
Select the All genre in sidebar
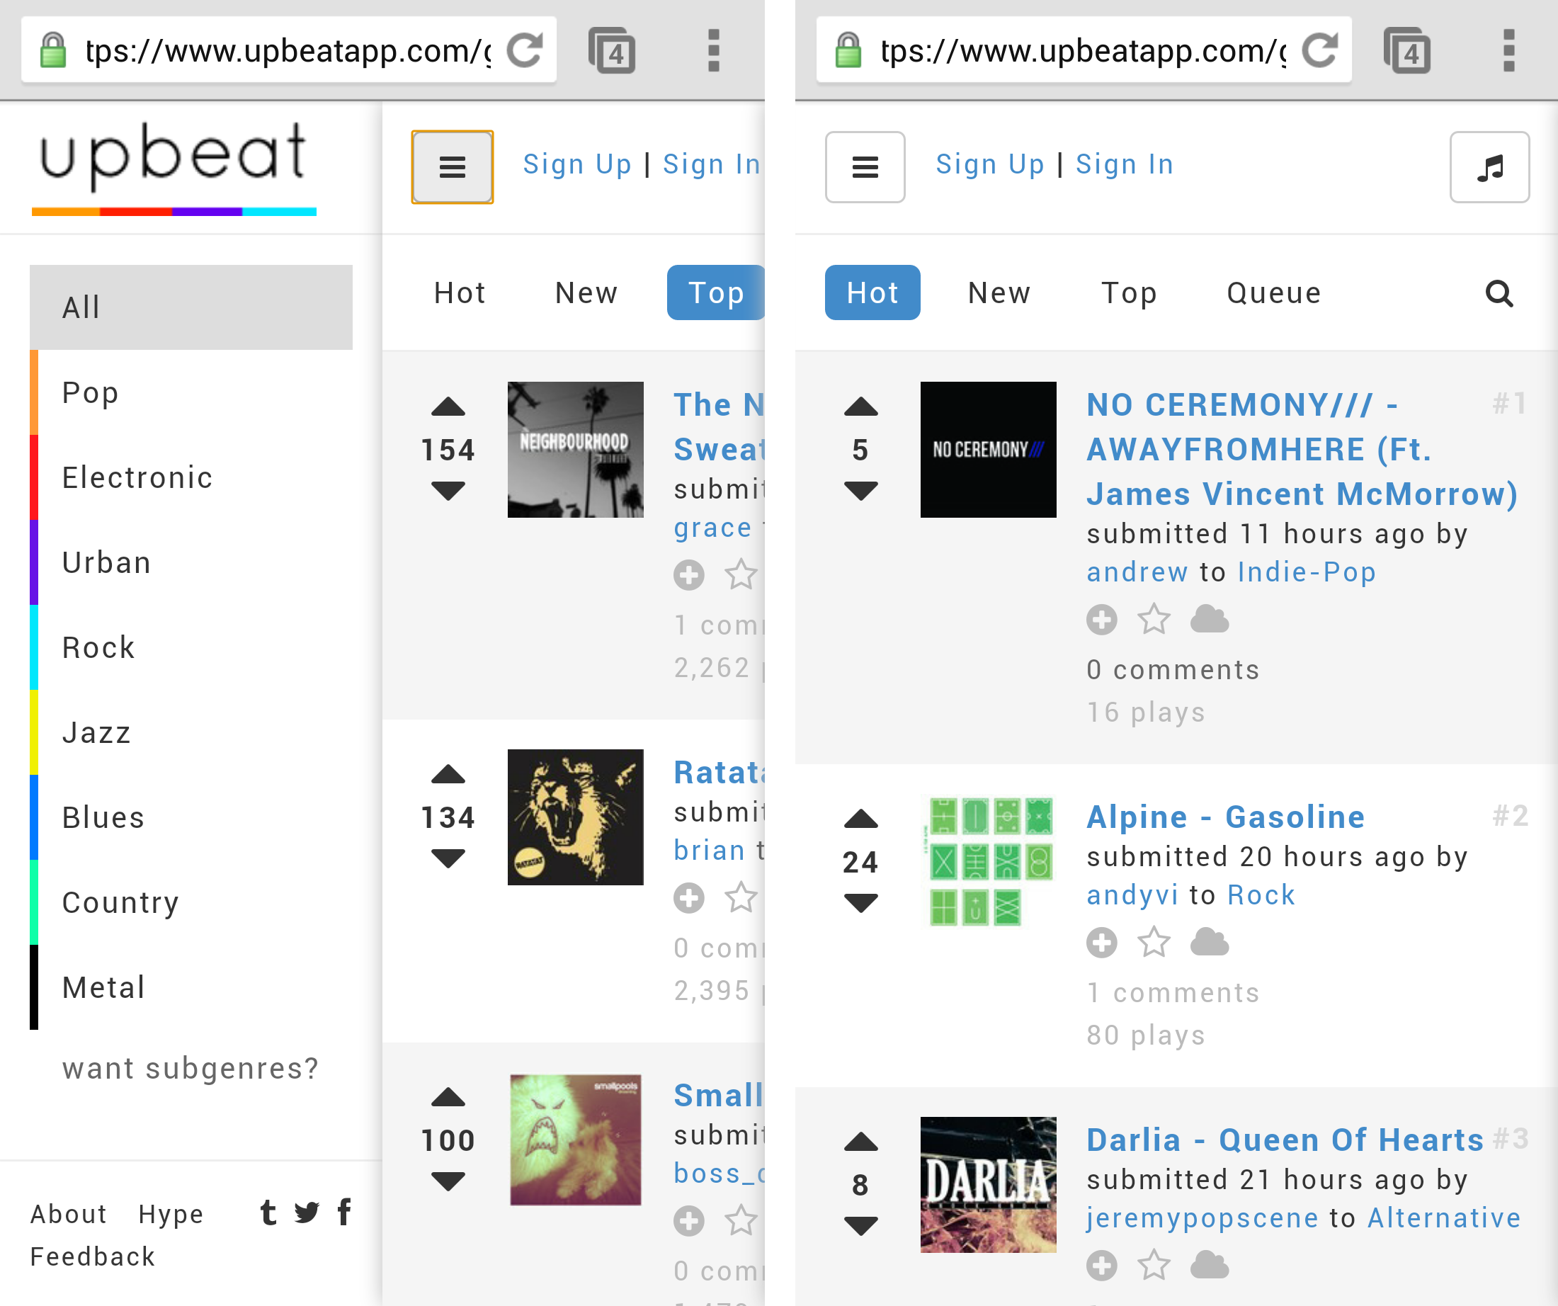(191, 307)
